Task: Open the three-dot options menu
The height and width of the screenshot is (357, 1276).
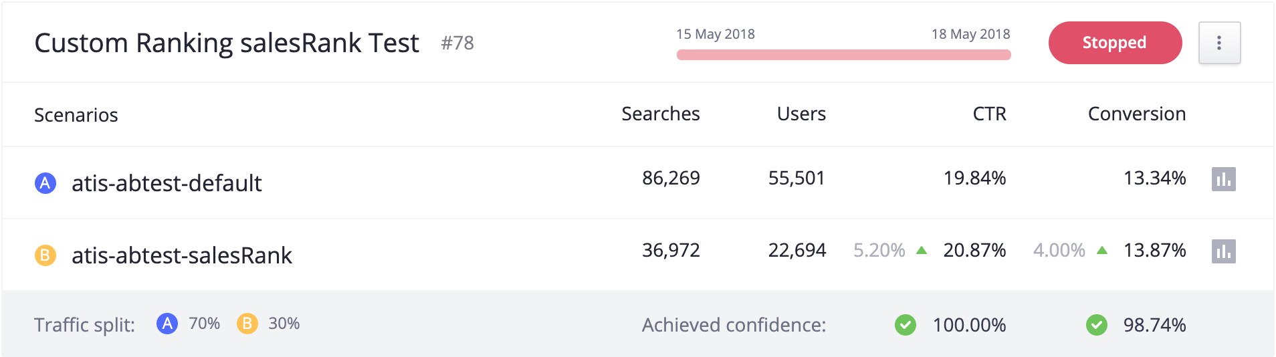Action: [1219, 43]
